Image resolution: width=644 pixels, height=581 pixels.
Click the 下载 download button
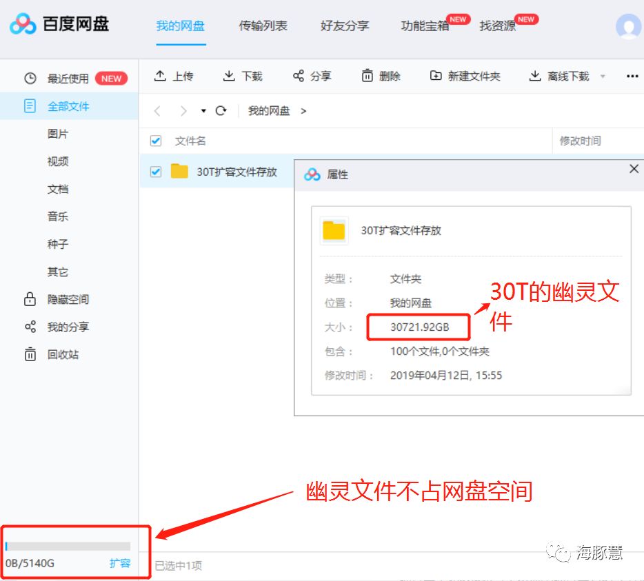[243, 76]
